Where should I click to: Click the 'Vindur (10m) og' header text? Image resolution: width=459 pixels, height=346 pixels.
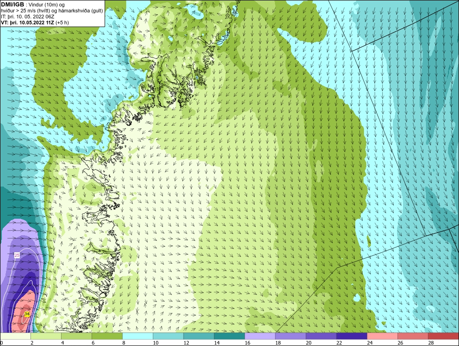tap(47, 5)
